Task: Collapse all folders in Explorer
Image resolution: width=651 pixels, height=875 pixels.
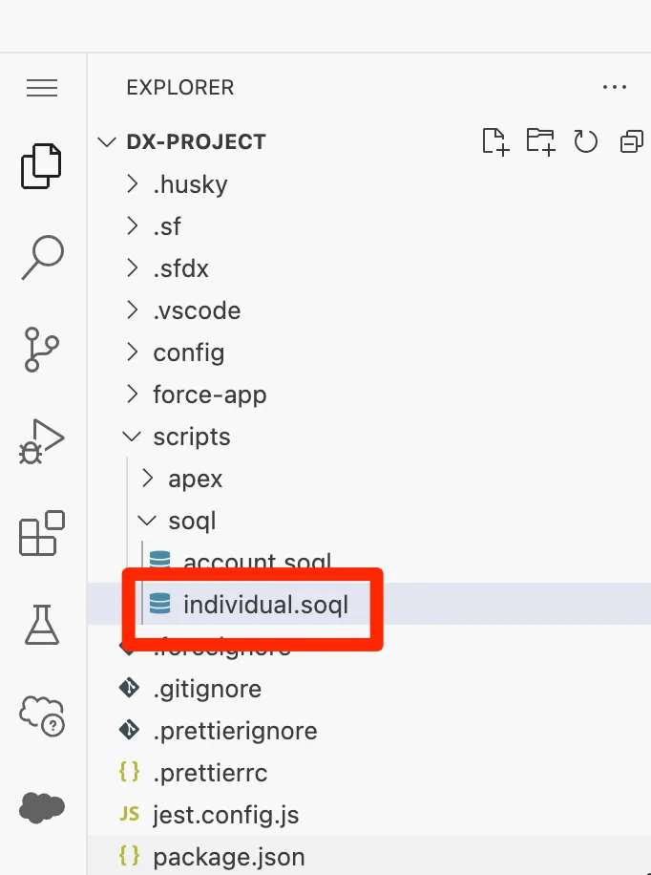Action: 631,141
